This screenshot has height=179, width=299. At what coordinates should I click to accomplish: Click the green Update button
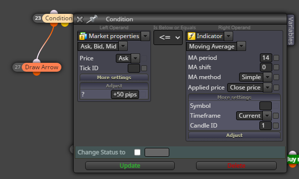[130, 166]
